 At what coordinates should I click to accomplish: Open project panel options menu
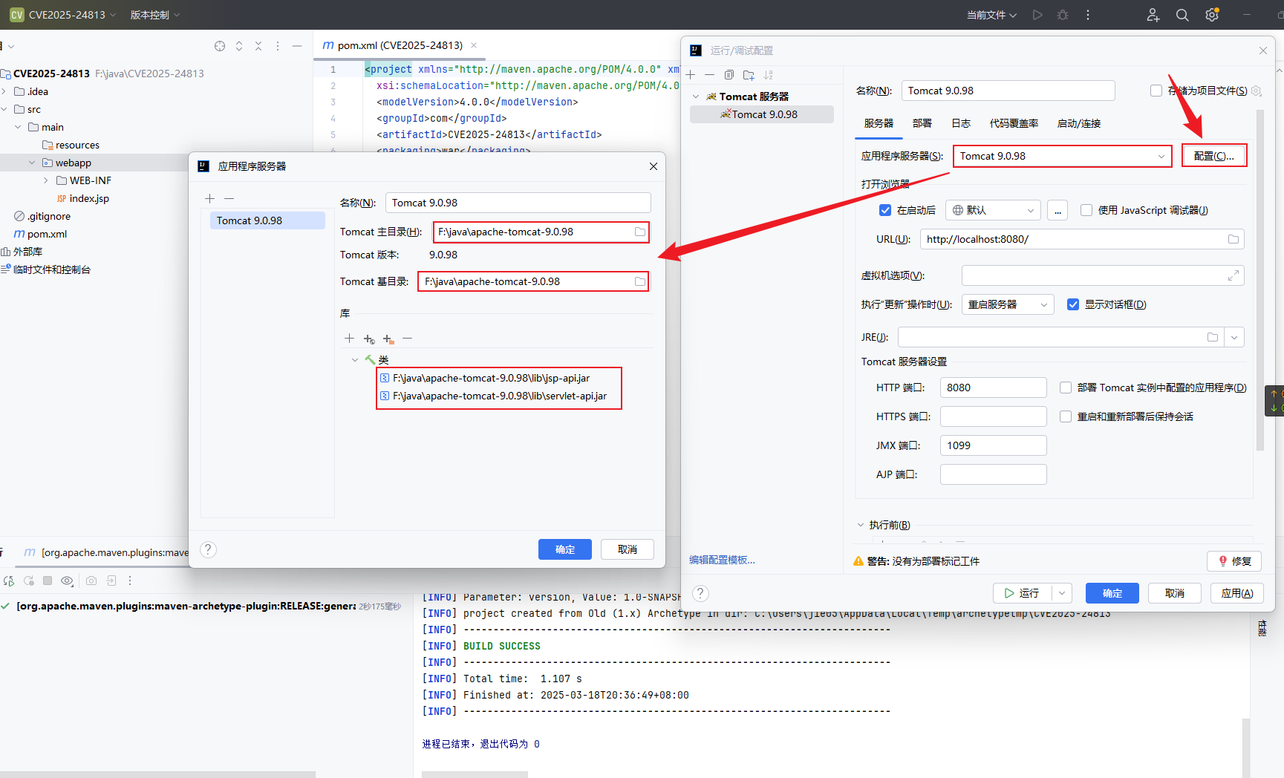[x=278, y=46]
